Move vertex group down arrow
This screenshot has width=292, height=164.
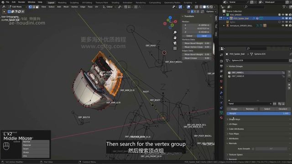point(289,88)
